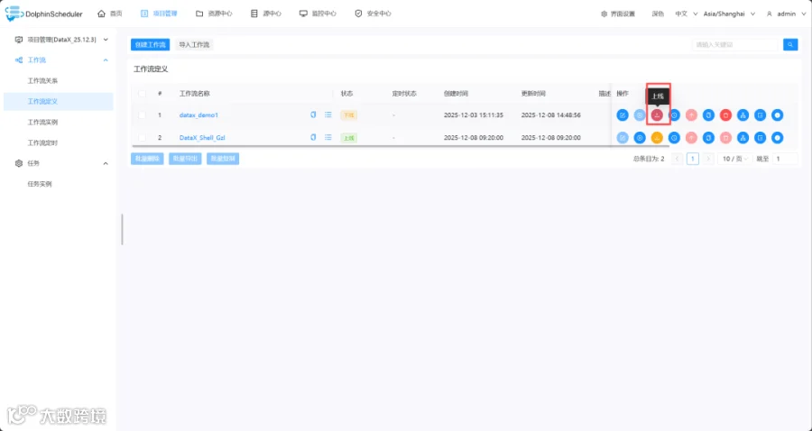Collapse the 任务 sidebar section
Viewport: 812px width, 431px height.
point(106,163)
